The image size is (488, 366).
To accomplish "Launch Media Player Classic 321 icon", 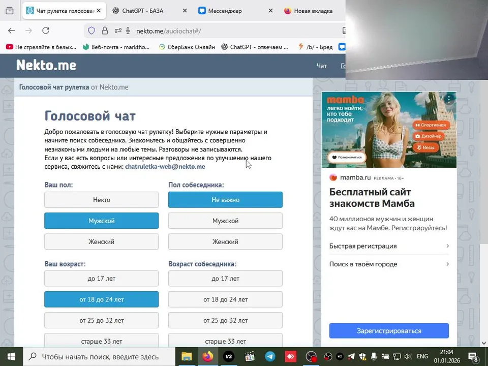I will (249, 357).
